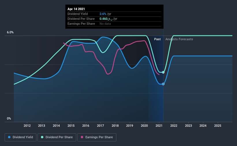Click the 2013 x-axis label

coord(42,126)
